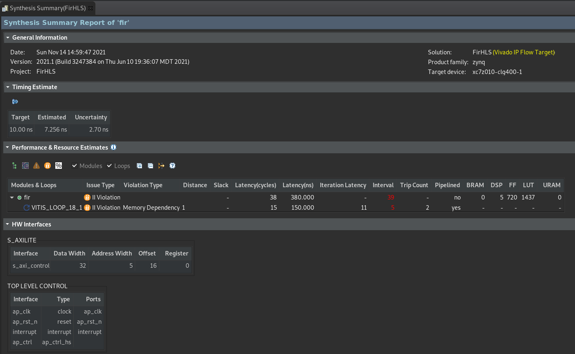Click the II Violation icon in fir row

click(87, 197)
